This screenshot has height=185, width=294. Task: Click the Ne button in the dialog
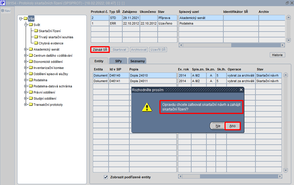coord(218,126)
